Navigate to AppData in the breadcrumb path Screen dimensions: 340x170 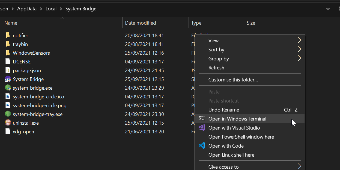27,9
